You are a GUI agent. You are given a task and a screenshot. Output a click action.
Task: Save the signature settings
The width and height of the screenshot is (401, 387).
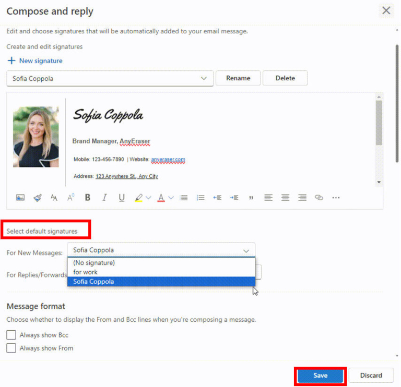320,376
